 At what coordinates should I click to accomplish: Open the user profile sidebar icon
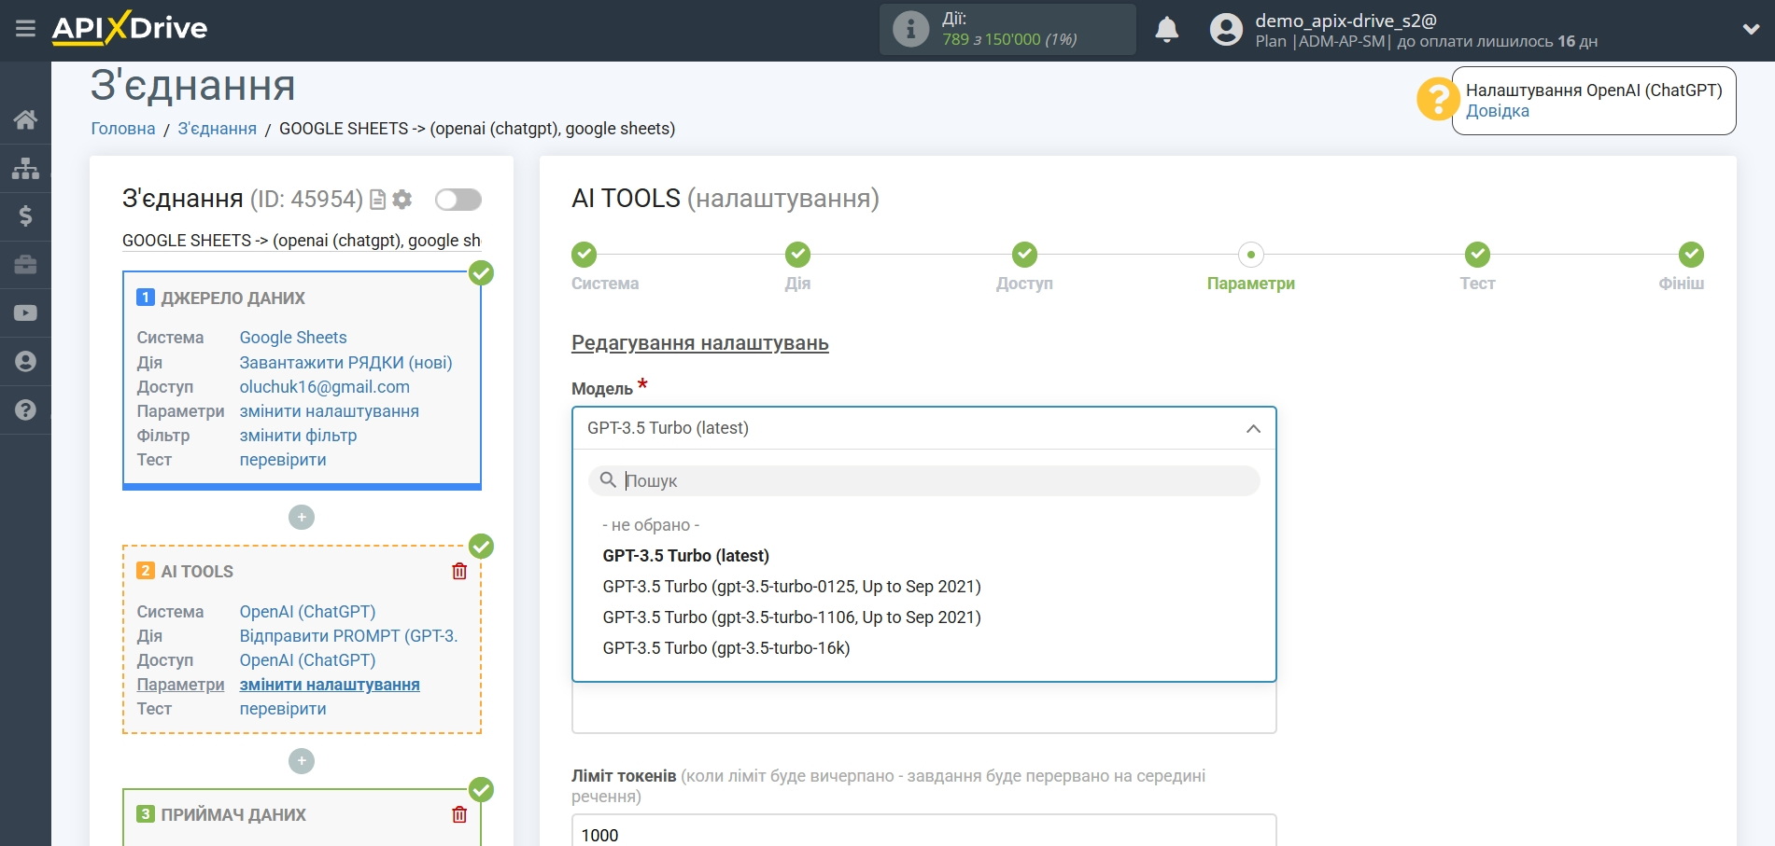(x=25, y=362)
